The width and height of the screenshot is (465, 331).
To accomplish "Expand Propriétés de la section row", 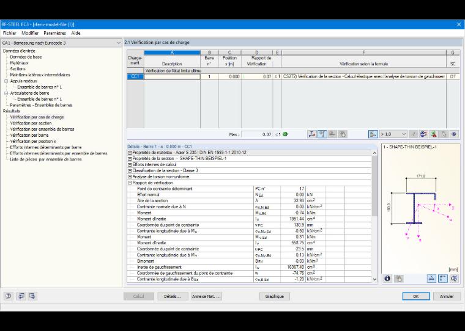I will click(130, 159).
